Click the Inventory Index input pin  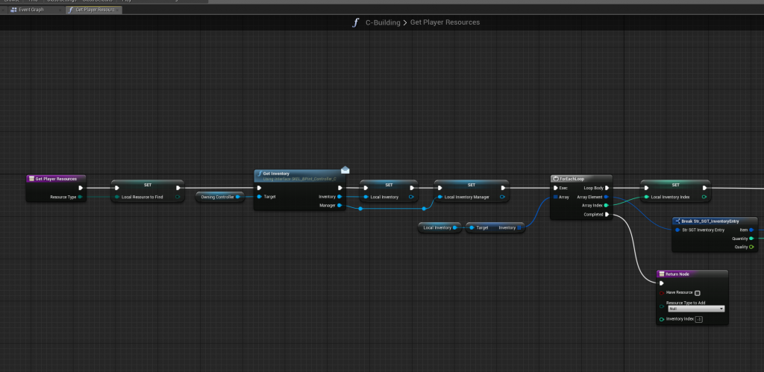[x=662, y=319]
